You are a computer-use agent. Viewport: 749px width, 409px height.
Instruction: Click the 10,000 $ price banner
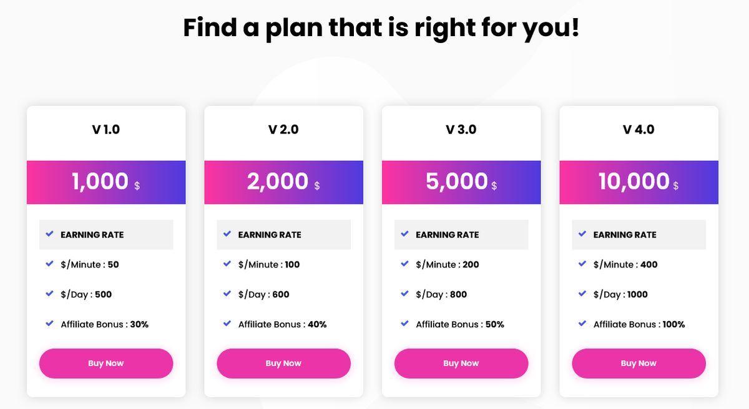639,182
